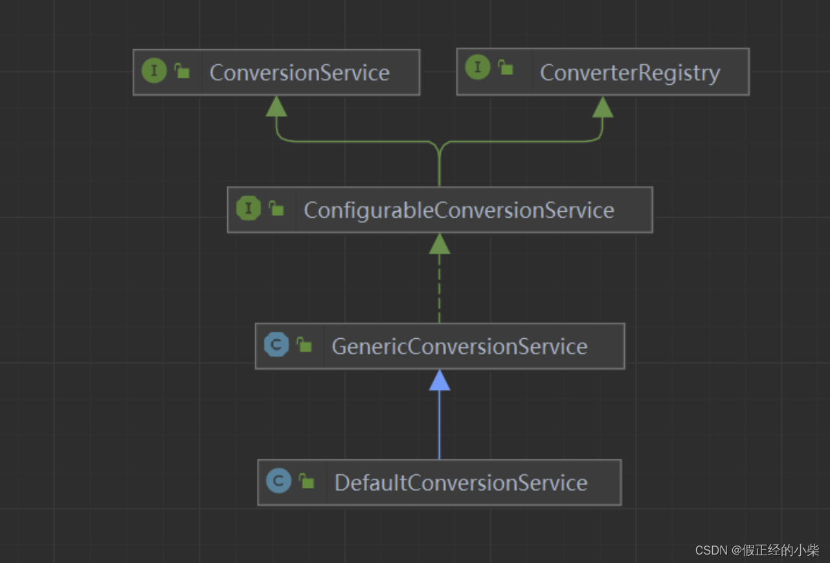
Task: Select the ConverterRegistry interface icon
Action: (x=478, y=67)
